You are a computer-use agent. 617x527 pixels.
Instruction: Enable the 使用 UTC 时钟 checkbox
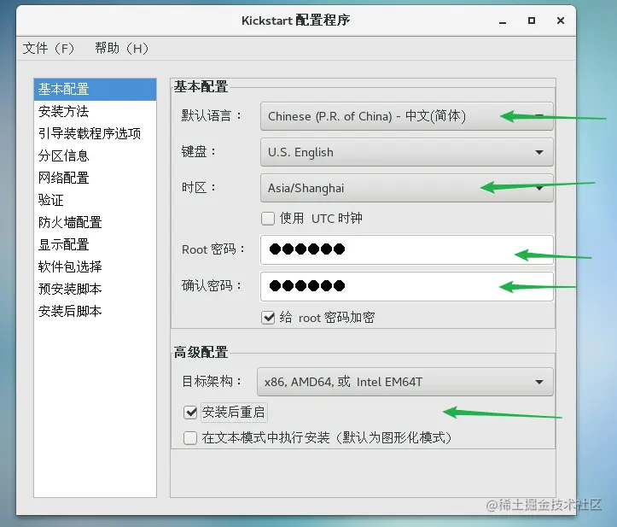(268, 218)
